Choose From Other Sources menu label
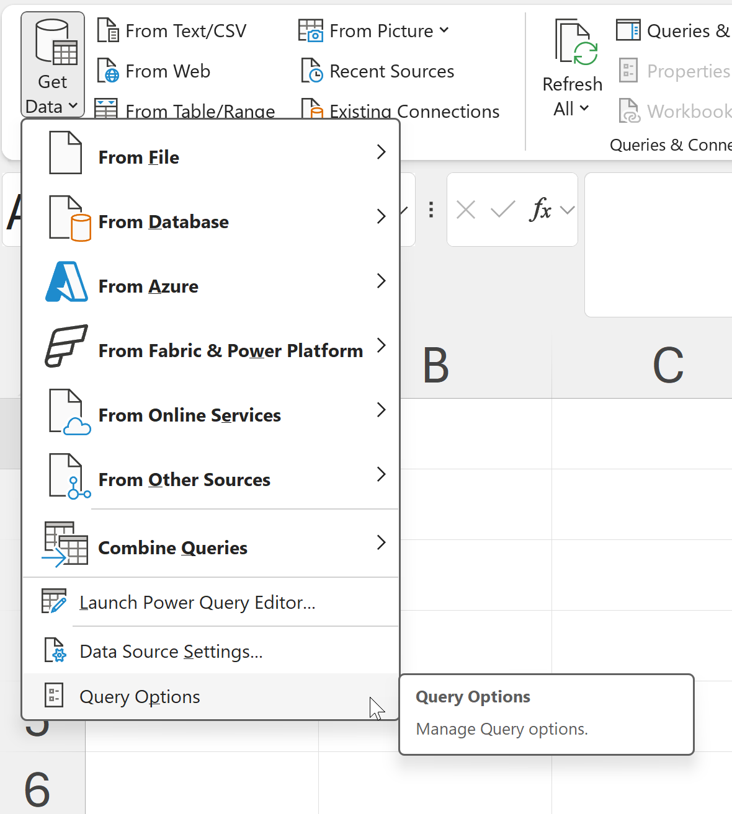Image resolution: width=732 pixels, height=814 pixels. [185, 480]
